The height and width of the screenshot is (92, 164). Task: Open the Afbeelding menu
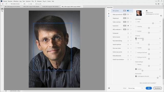[x=16, y=1]
